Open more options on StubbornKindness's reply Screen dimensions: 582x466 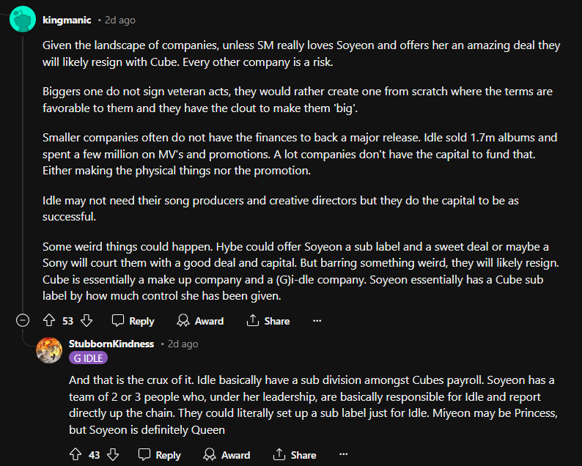(343, 455)
